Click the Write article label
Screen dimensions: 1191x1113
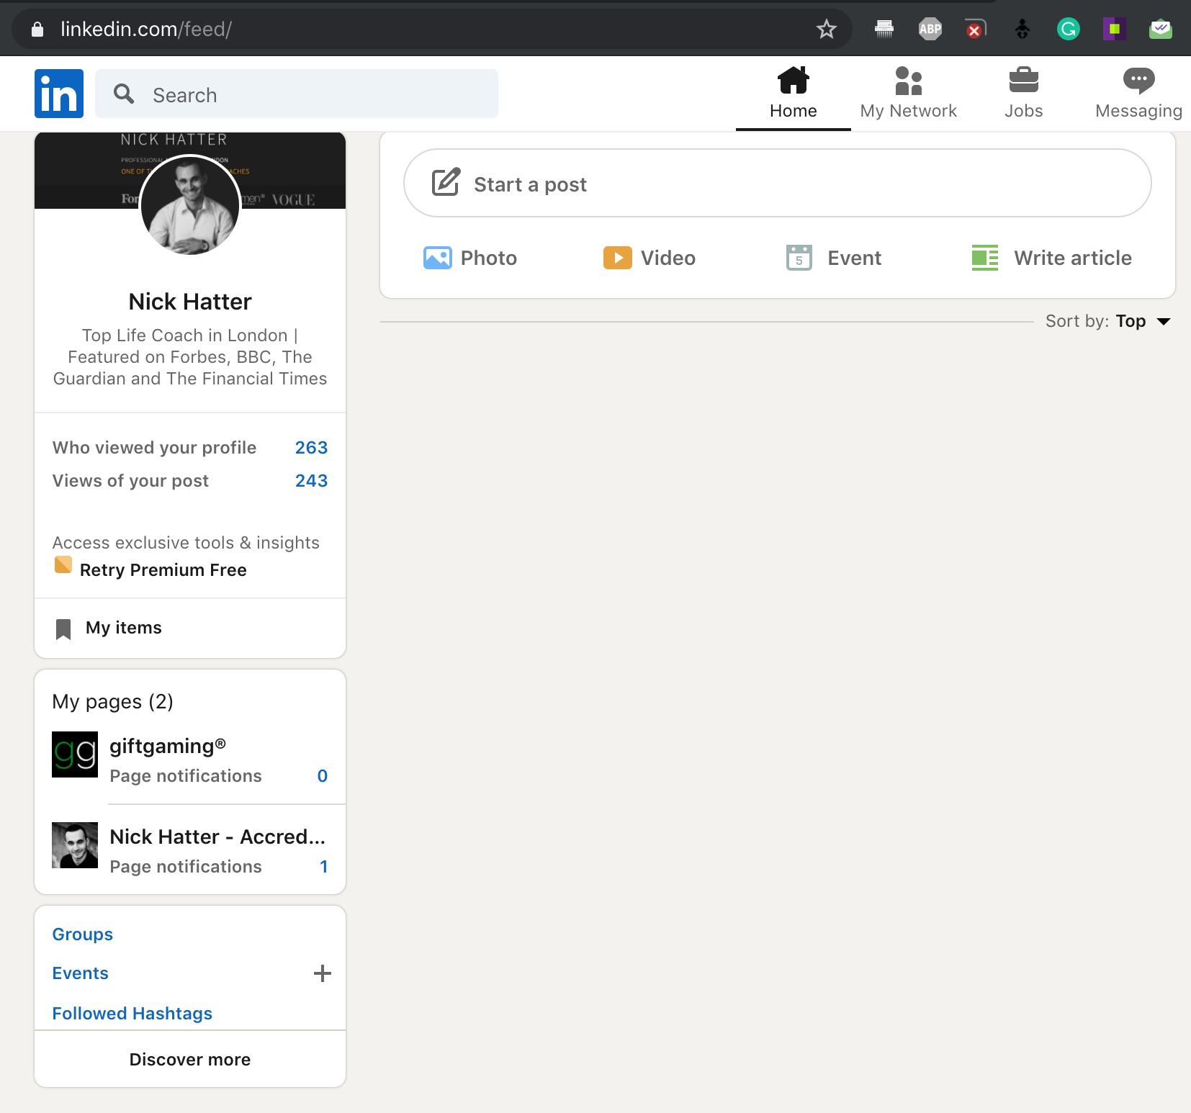(x=1073, y=258)
